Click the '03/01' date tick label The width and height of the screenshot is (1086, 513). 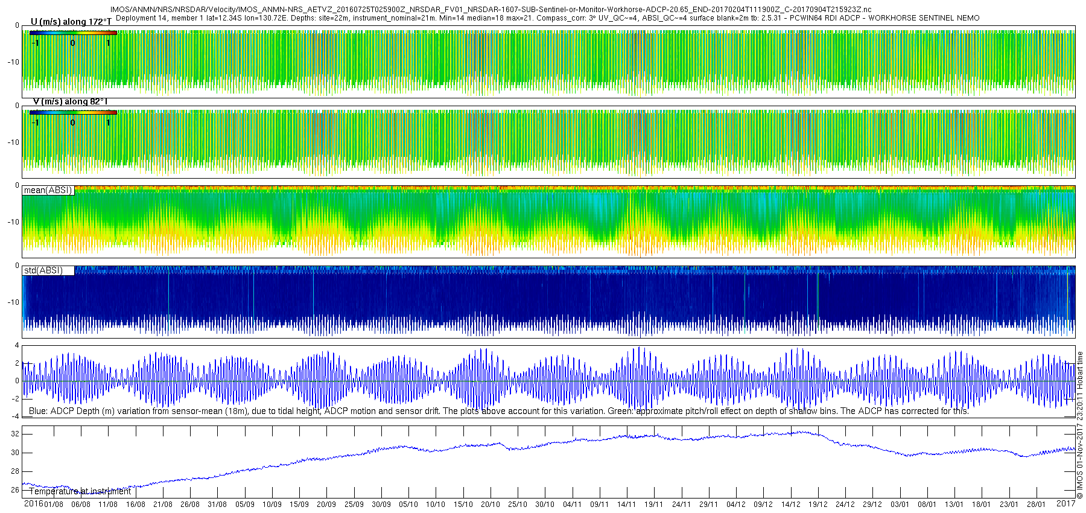tap(900, 505)
